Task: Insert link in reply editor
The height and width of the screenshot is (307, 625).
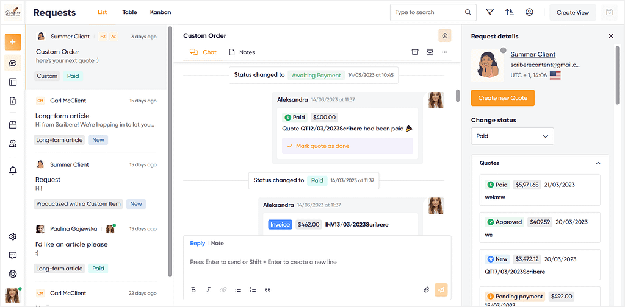Action: point(223,290)
